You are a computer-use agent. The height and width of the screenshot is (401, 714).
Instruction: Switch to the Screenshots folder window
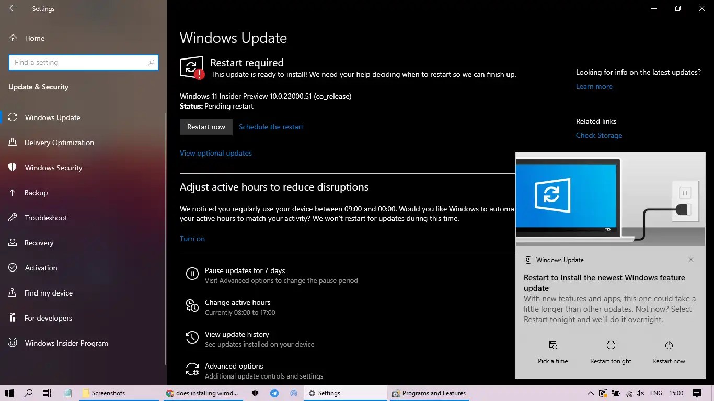[x=119, y=393]
